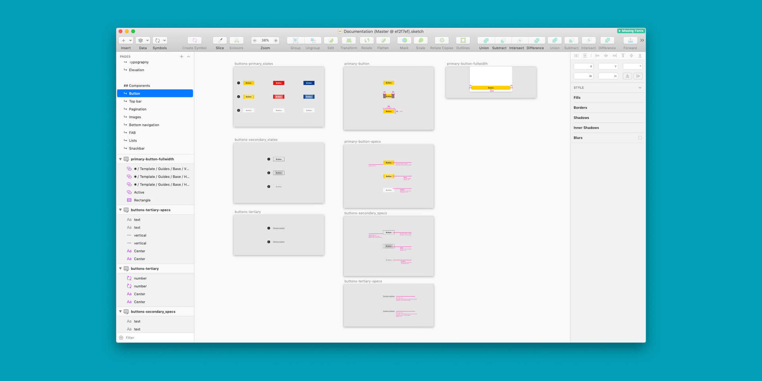The image size is (762, 381).
Task: Expand the Style section chevron
Action: pos(640,88)
